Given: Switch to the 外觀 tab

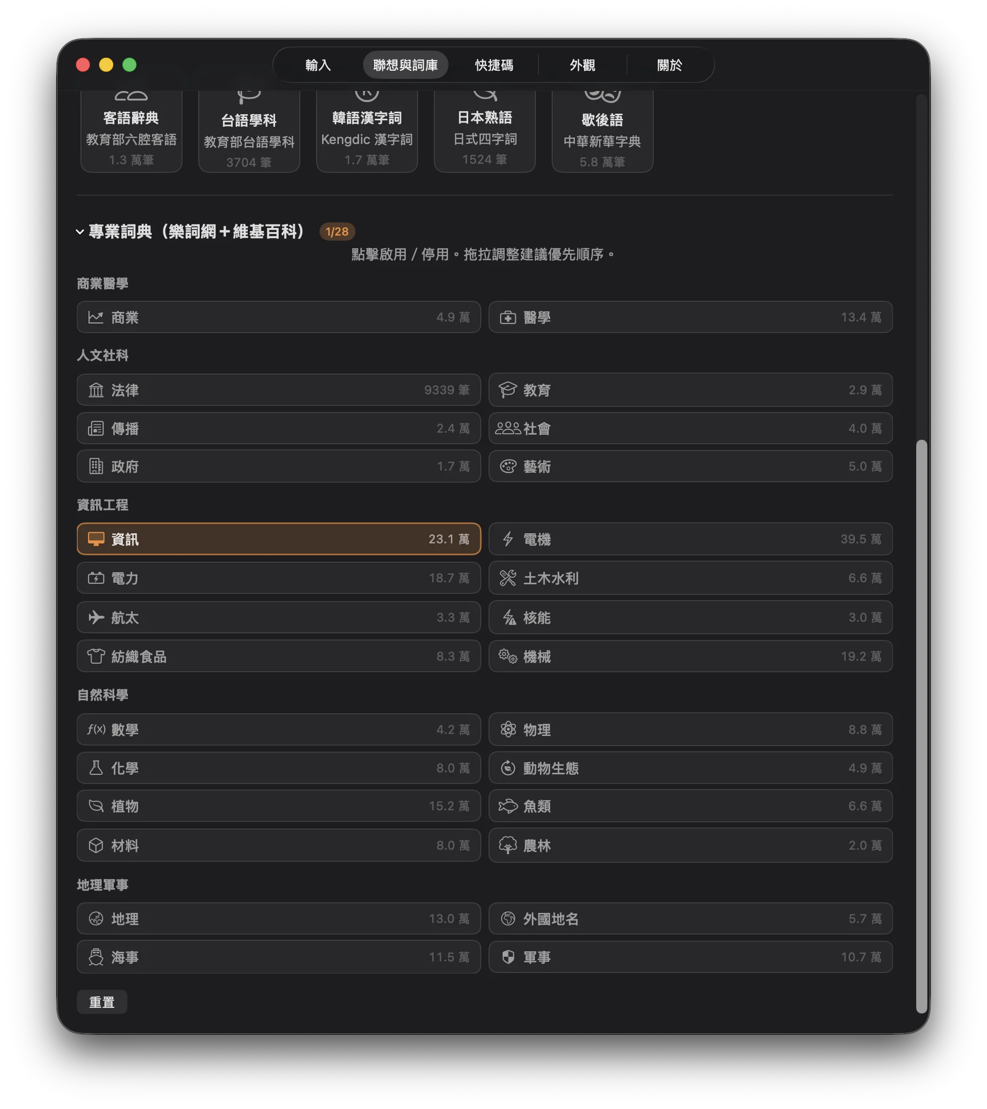Looking at the screenshot, I should [584, 65].
